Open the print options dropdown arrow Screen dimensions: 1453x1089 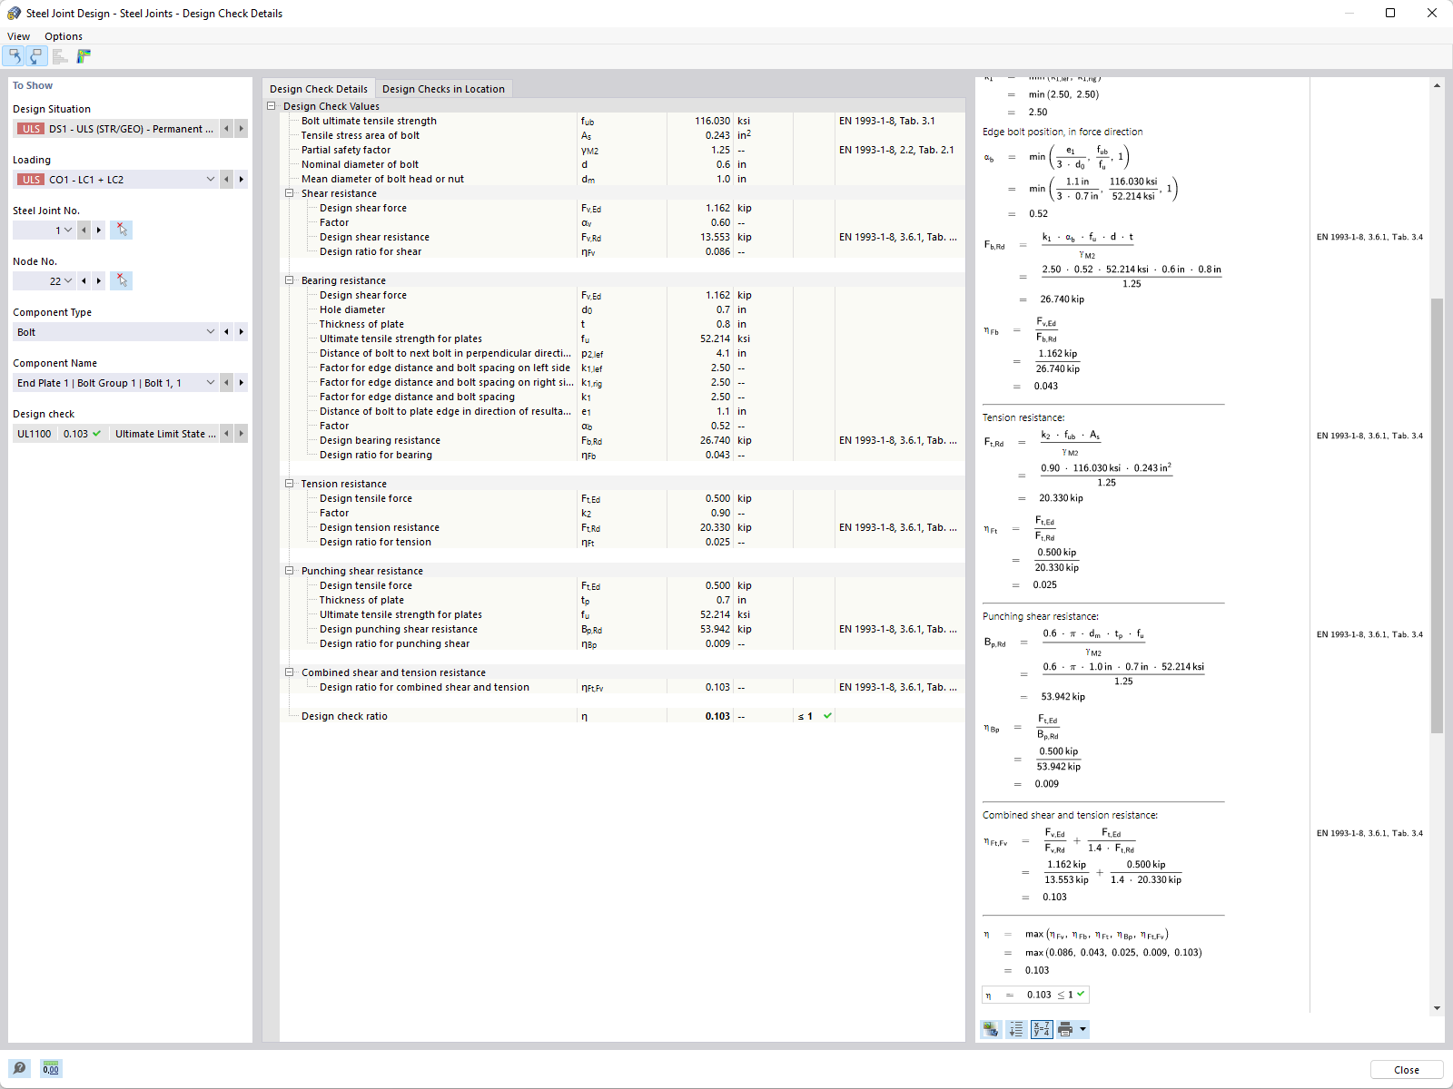tap(1082, 1029)
